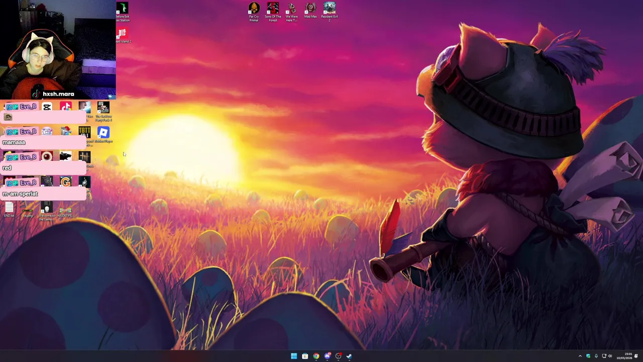Open the Far Cry Primal desktop shortcut
Image resolution: width=643 pixels, height=362 pixels.
click(254, 12)
